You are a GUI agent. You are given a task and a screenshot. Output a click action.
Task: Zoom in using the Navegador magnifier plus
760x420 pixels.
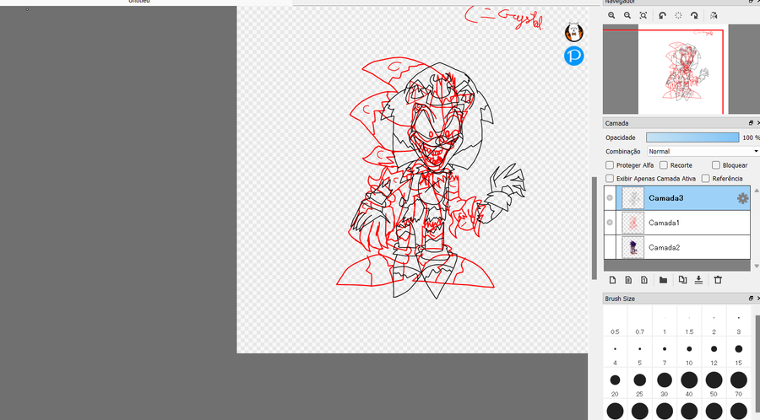point(611,15)
